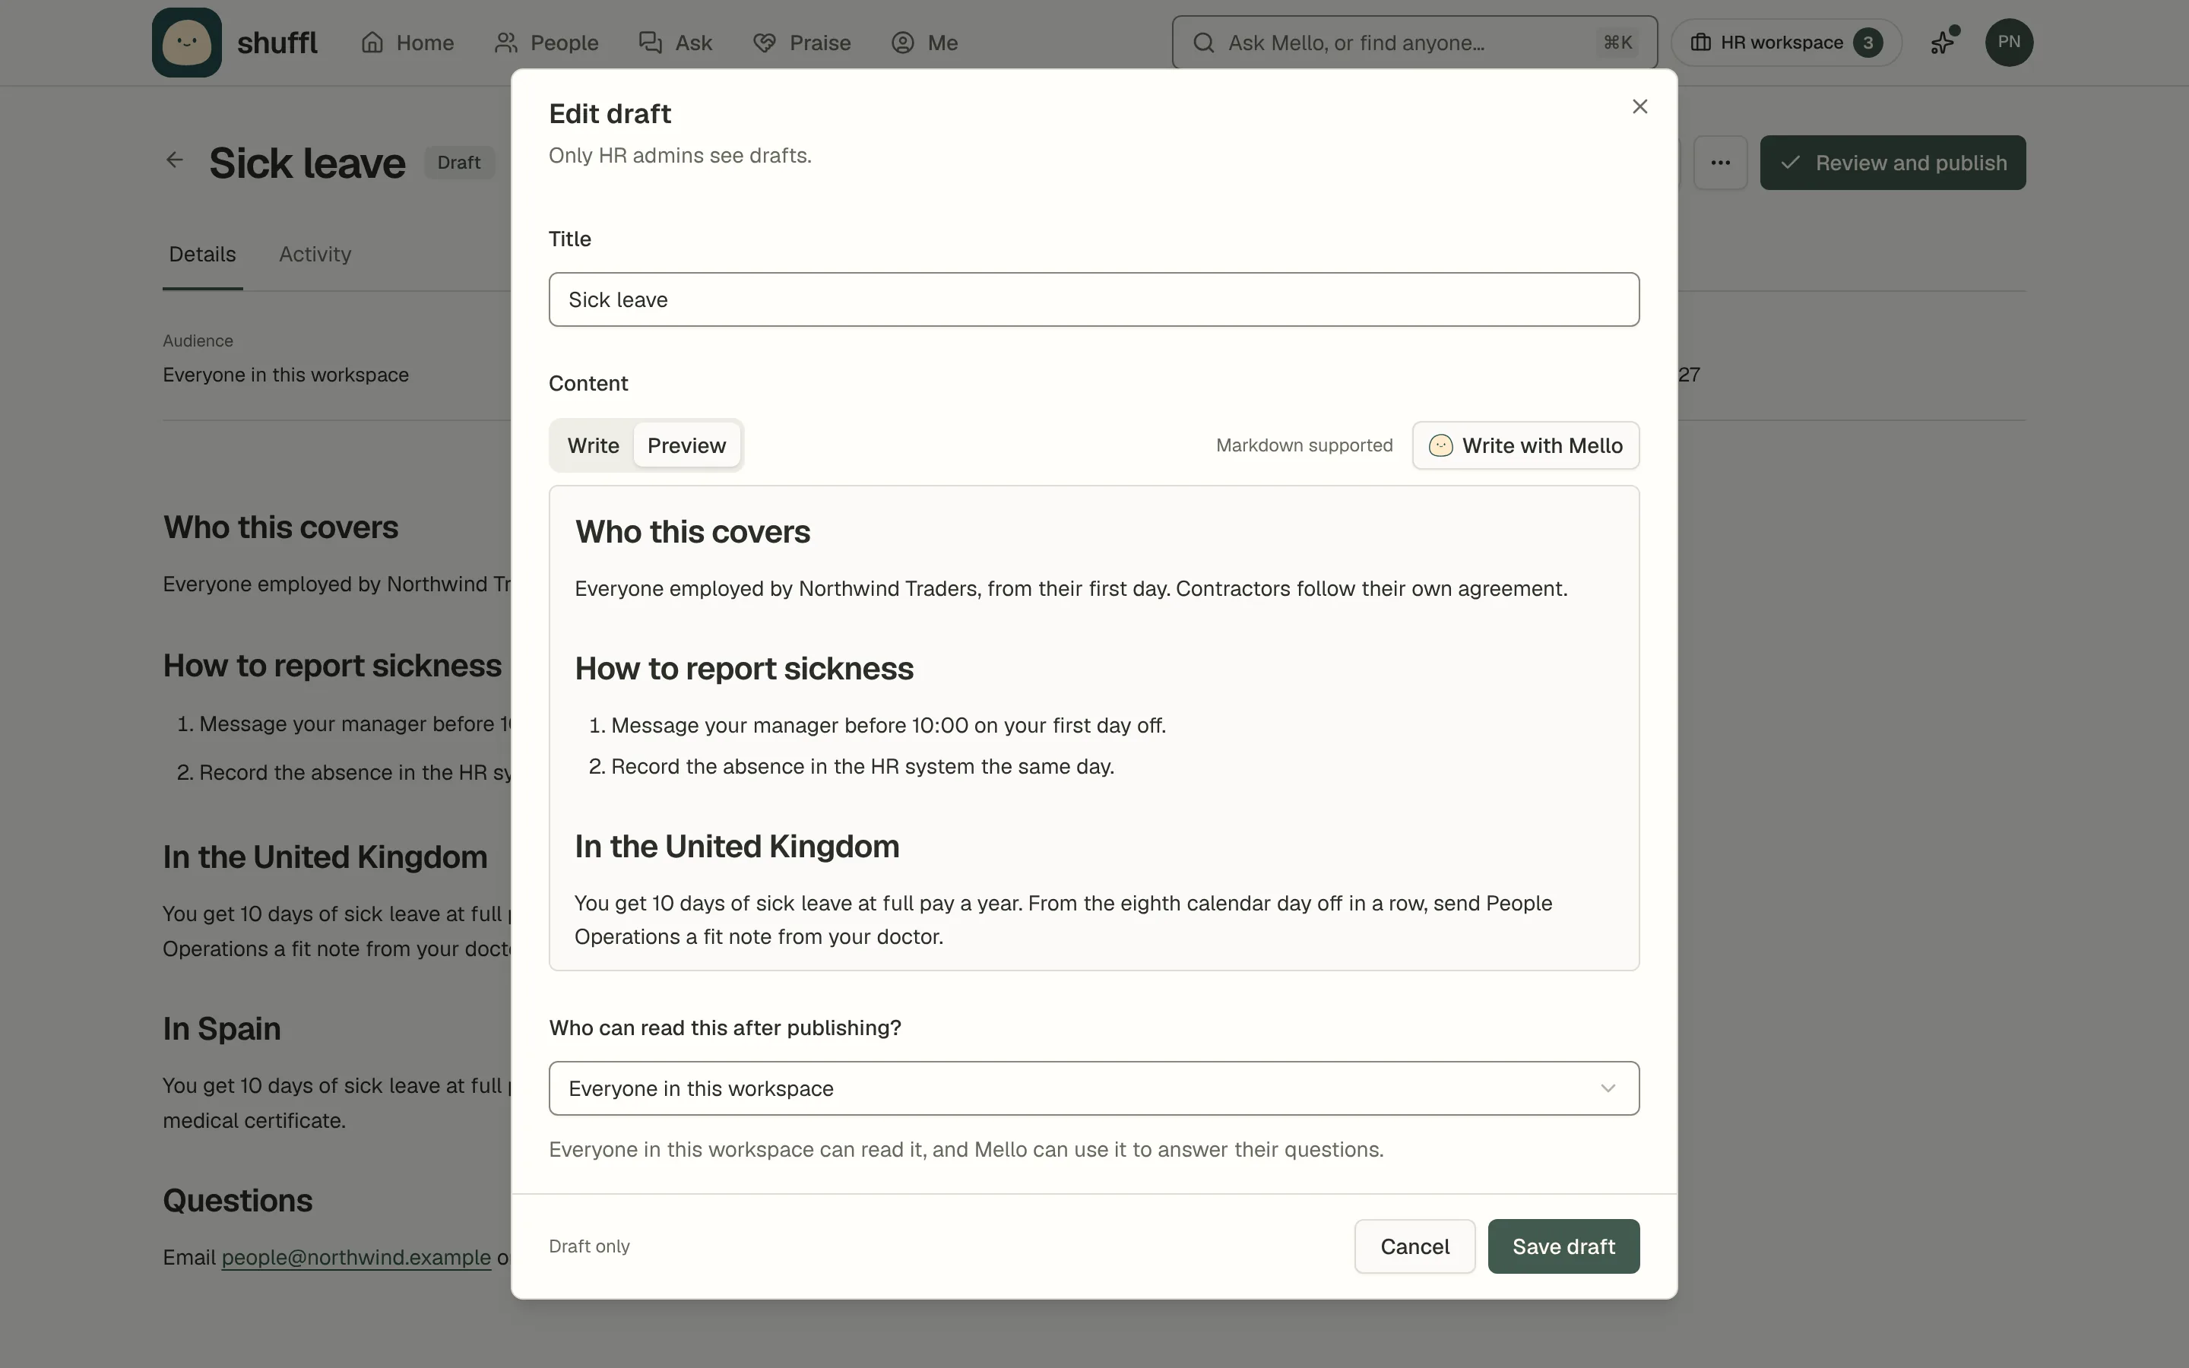The height and width of the screenshot is (1368, 2189).
Task: Click the 'How to report sickness' preview heading
Action: tap(744, 669)
